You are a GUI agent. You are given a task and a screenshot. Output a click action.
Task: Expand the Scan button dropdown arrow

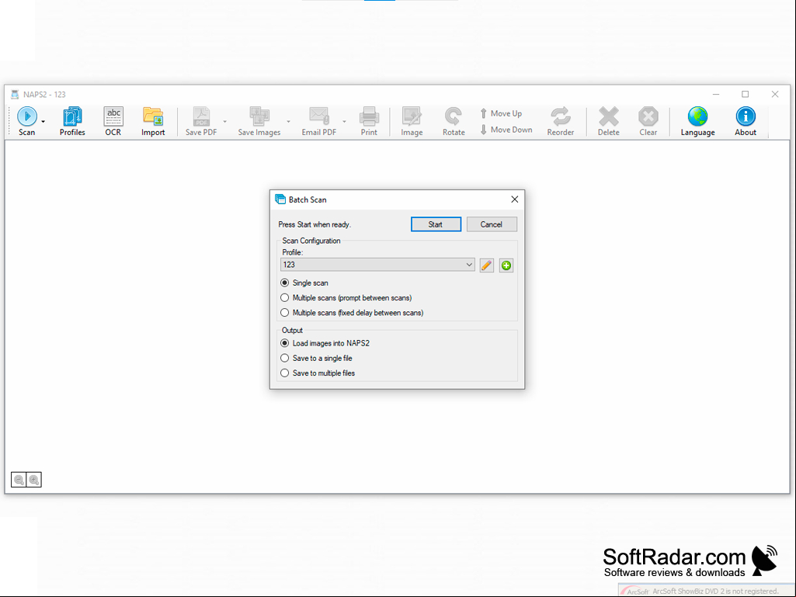coord(43,122)
